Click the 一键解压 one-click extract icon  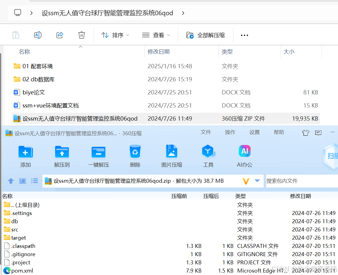[99, 156]
